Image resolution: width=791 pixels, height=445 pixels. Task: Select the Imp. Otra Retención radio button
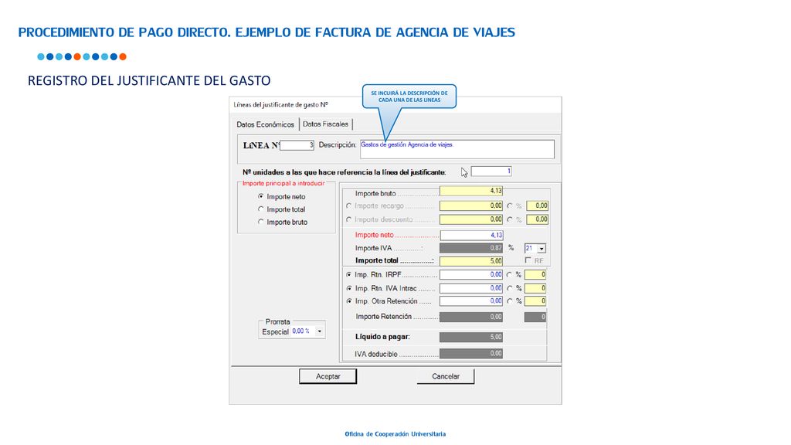click(348, 301)
